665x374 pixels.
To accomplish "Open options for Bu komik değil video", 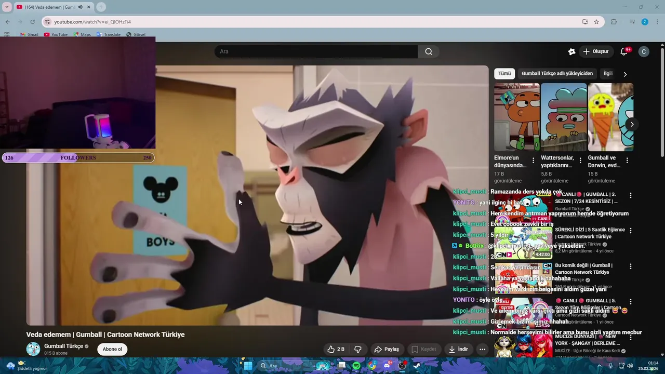I will point(631,266).
